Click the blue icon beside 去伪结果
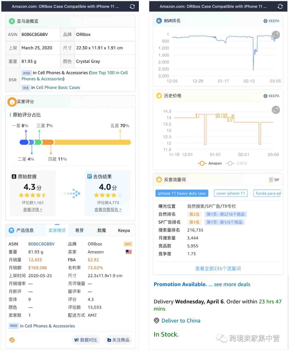 coord(89,176)
